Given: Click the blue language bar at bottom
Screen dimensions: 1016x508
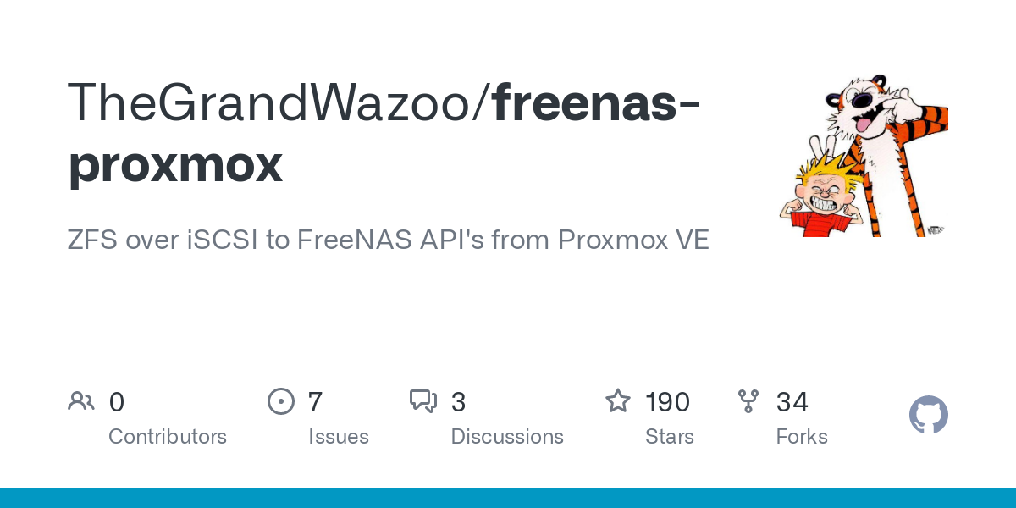Looking at the screenshot, I should point(508,498).
